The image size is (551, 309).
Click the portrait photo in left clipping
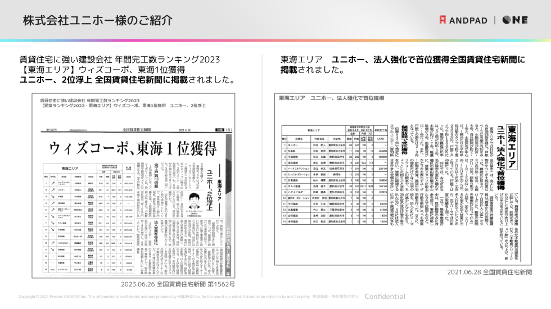click(195, 201)
